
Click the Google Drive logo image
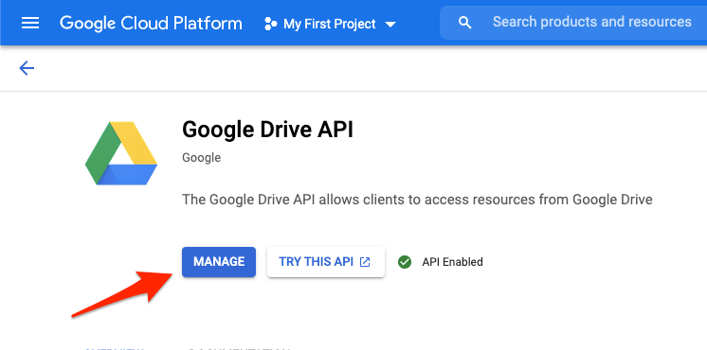coord(121,153)
